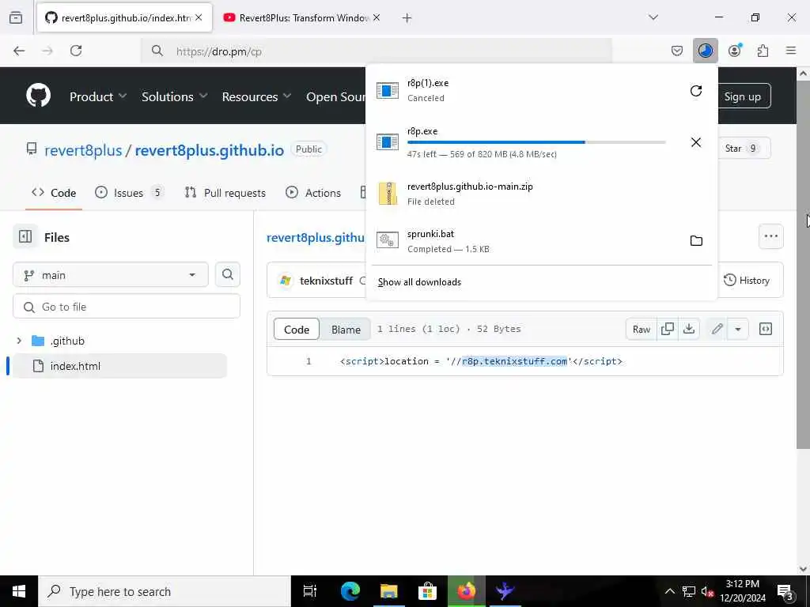Click the taskbar search box
The height and width of the screenshot is (607, 810).
coord(165,591)
